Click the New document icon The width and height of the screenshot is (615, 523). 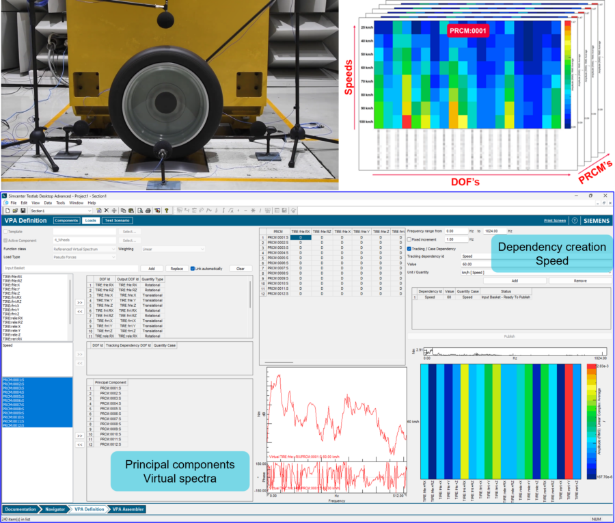8,211
